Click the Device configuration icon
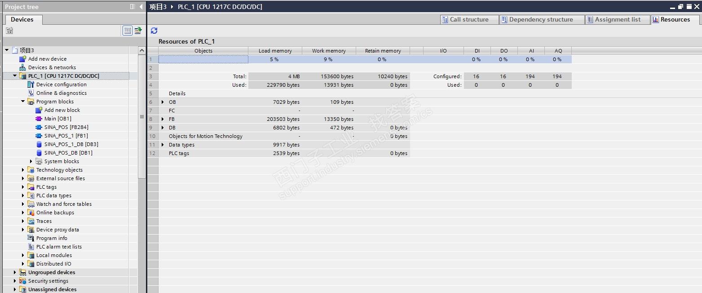This screenshot has height=293, width=702. point(31,84)
